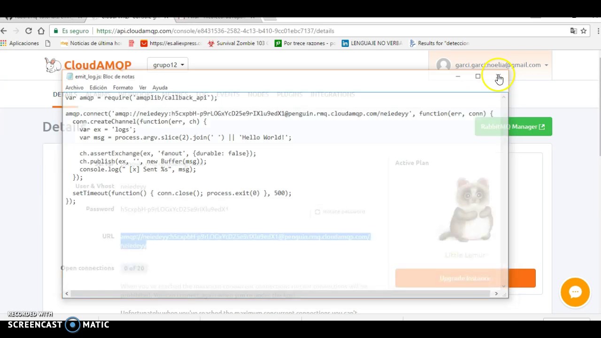Click the highlighted amqp URL in CloudAMQP page

click(x=245, y=241)
